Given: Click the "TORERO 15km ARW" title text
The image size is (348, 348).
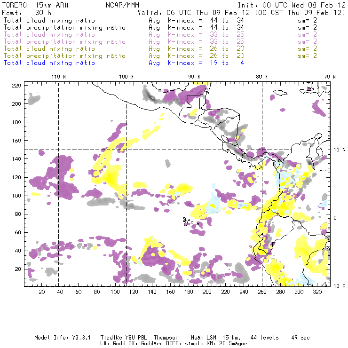Looking at the screenshot, I should (x=35, y=5).
